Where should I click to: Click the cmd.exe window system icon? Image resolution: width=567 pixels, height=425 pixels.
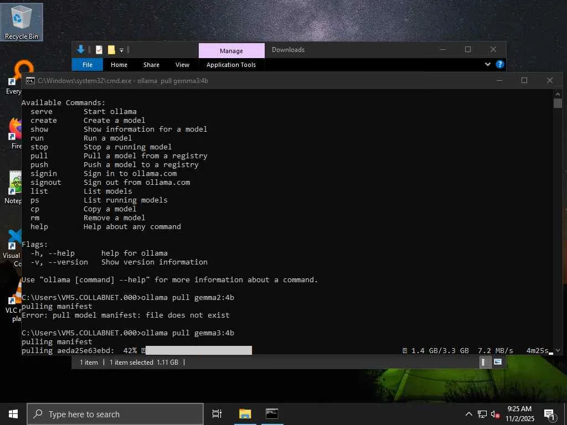point(30,81)
